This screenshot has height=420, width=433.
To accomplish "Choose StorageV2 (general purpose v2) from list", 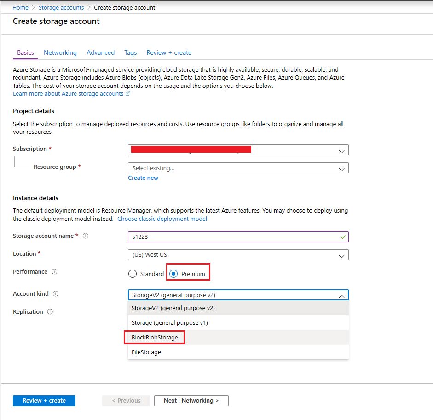I will click(x=238, y=308).
